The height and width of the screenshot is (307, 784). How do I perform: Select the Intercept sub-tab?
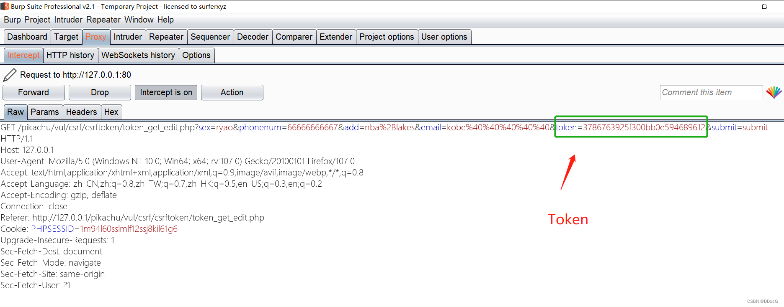(23, 55)
